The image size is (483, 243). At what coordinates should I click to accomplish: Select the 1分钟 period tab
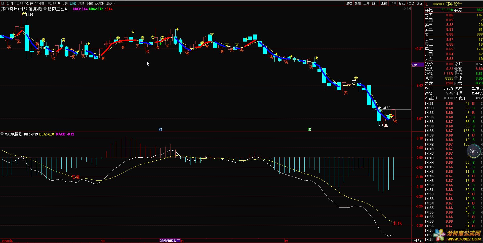point(19,3)
